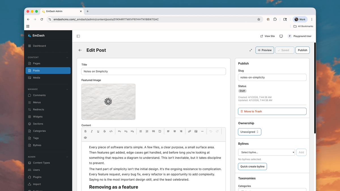This screenshot has height=191, width=340.
Task: Insert a code block
Action: [x=160, y=131]
